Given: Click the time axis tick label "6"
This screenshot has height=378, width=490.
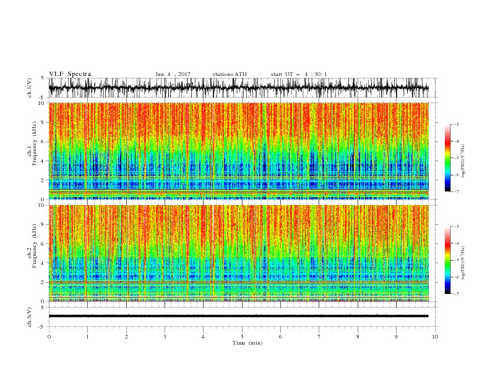Looking at the screenshot, I should coord(280,337).
